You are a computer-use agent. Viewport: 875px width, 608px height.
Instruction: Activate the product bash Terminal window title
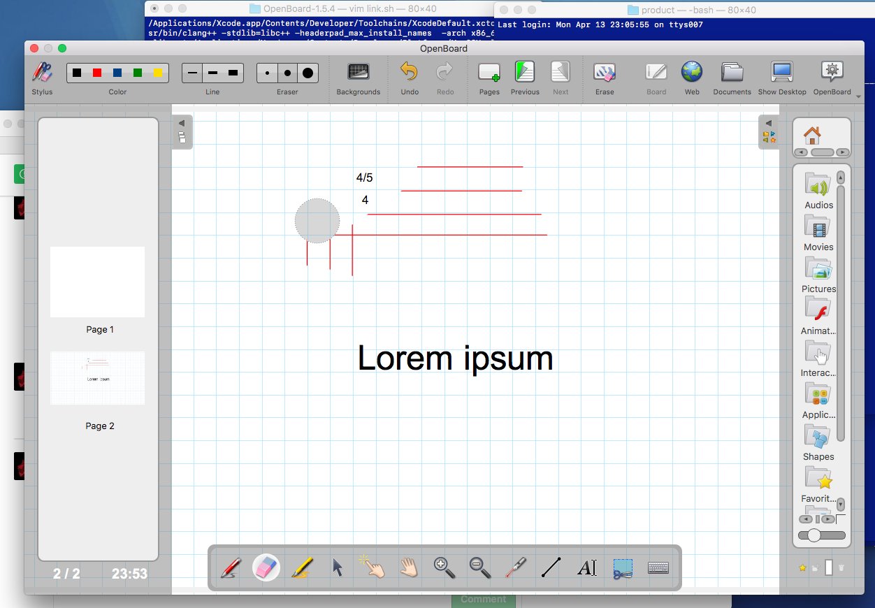pyautogui.click(x=692, y=10)
